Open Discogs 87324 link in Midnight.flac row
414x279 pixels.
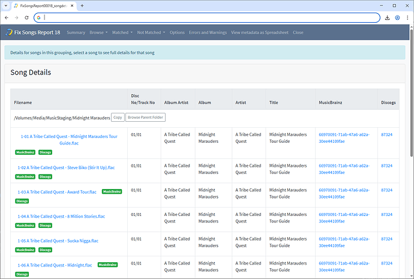(386, 263)
